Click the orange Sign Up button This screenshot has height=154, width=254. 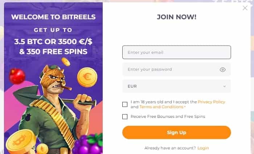177,133
